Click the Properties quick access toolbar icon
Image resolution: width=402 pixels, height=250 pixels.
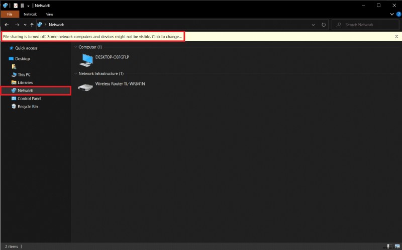click(16, 6)
